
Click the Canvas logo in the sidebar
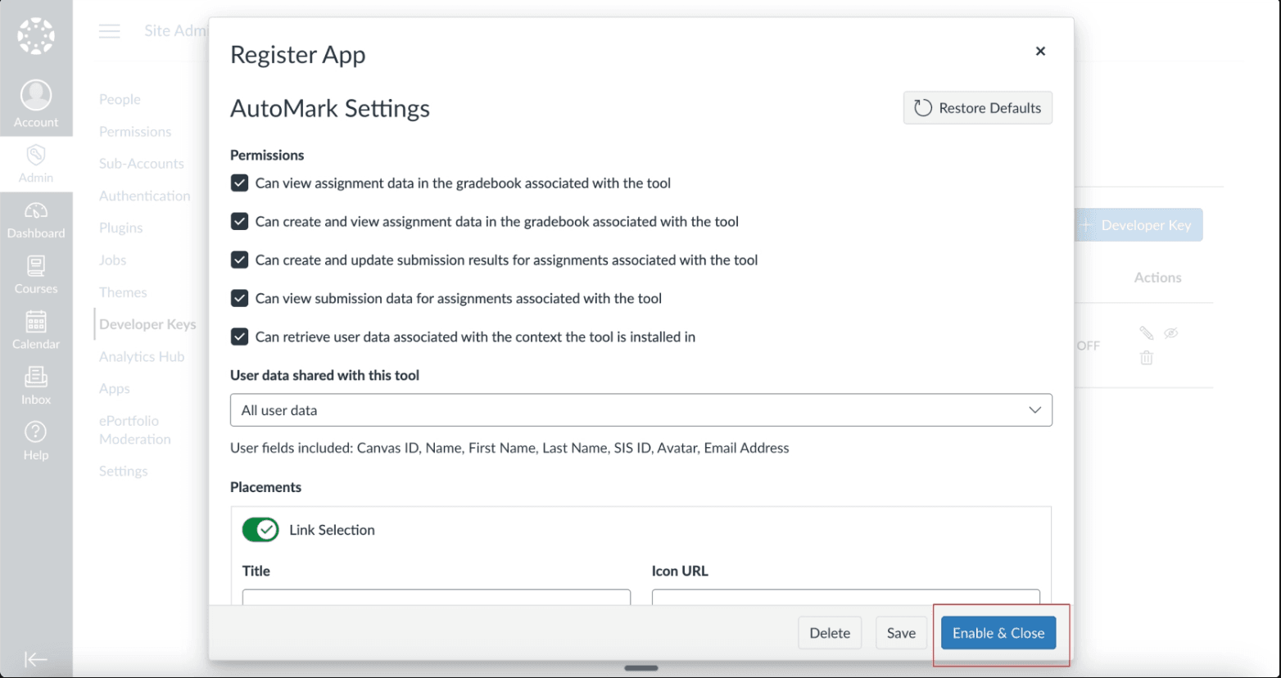(36, 34)
